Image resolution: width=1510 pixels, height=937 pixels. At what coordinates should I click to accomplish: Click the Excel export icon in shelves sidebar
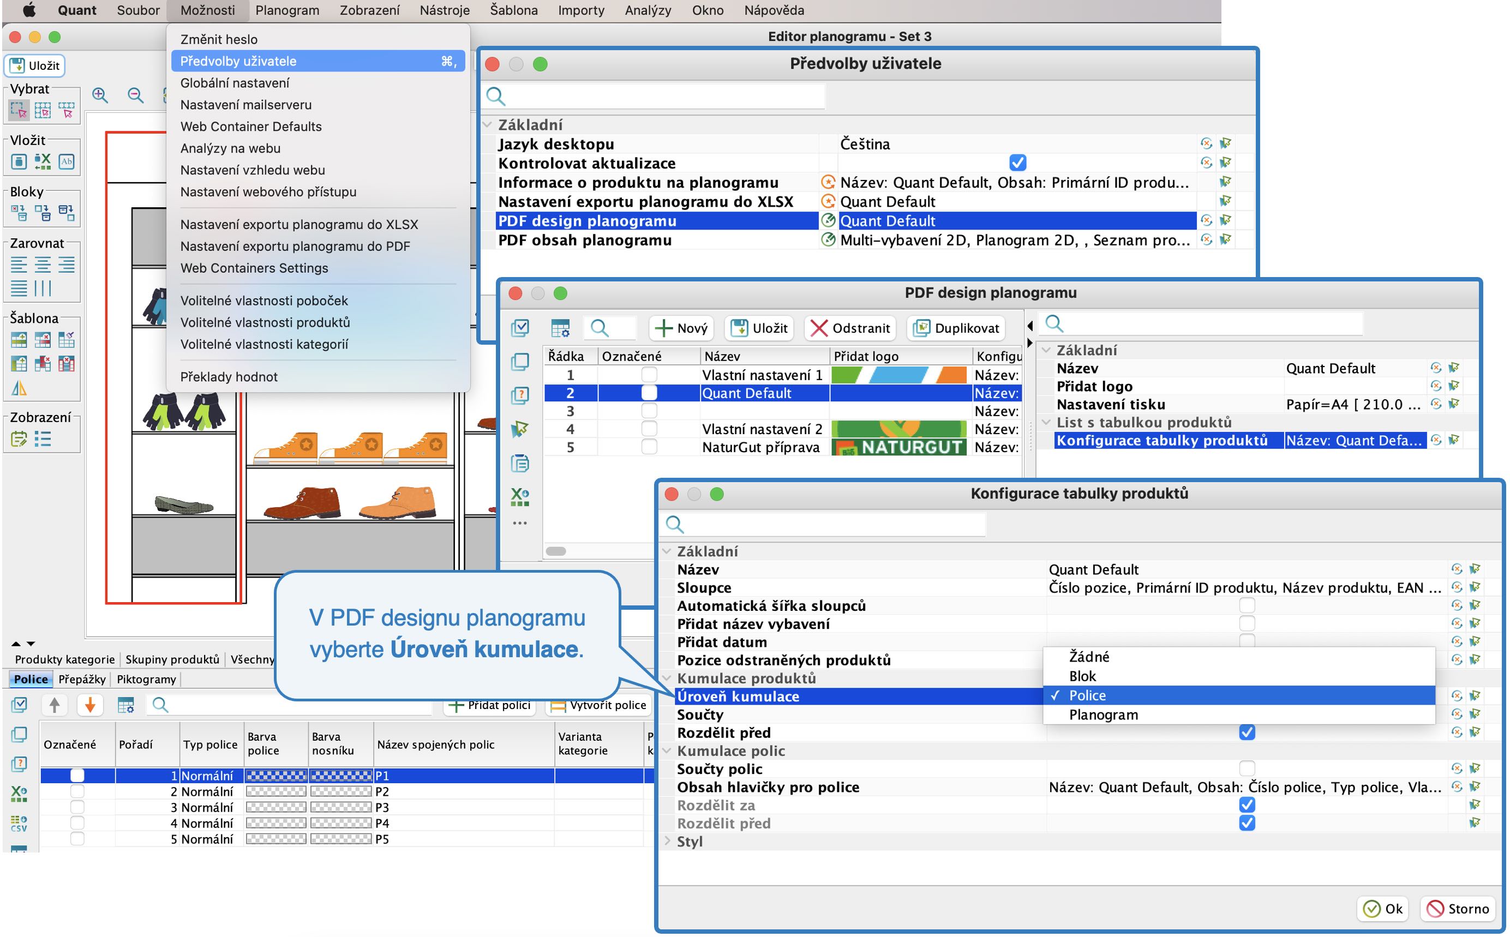click(x=19, y=793)
